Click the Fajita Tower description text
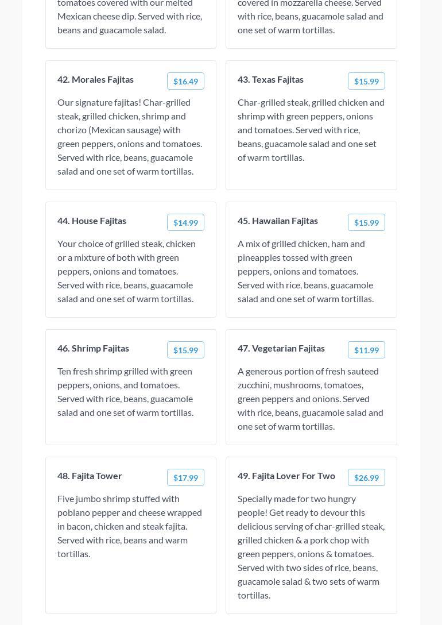 click(130, 526)
